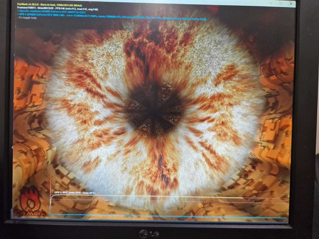Click the 'OpenGL renderer: NVIDIA GeForce RTX 3060' line

[x=52, y=12]
